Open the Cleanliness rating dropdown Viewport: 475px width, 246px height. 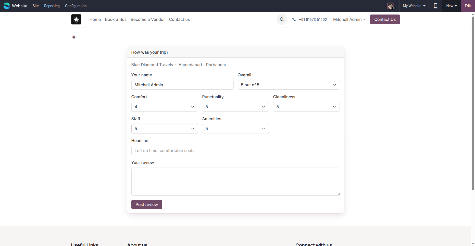click(306, 107)
